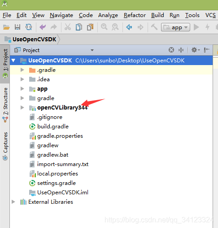Open the Captures side tab
The width and height of the screenshot is (218, 228).
tap(5, 146)
